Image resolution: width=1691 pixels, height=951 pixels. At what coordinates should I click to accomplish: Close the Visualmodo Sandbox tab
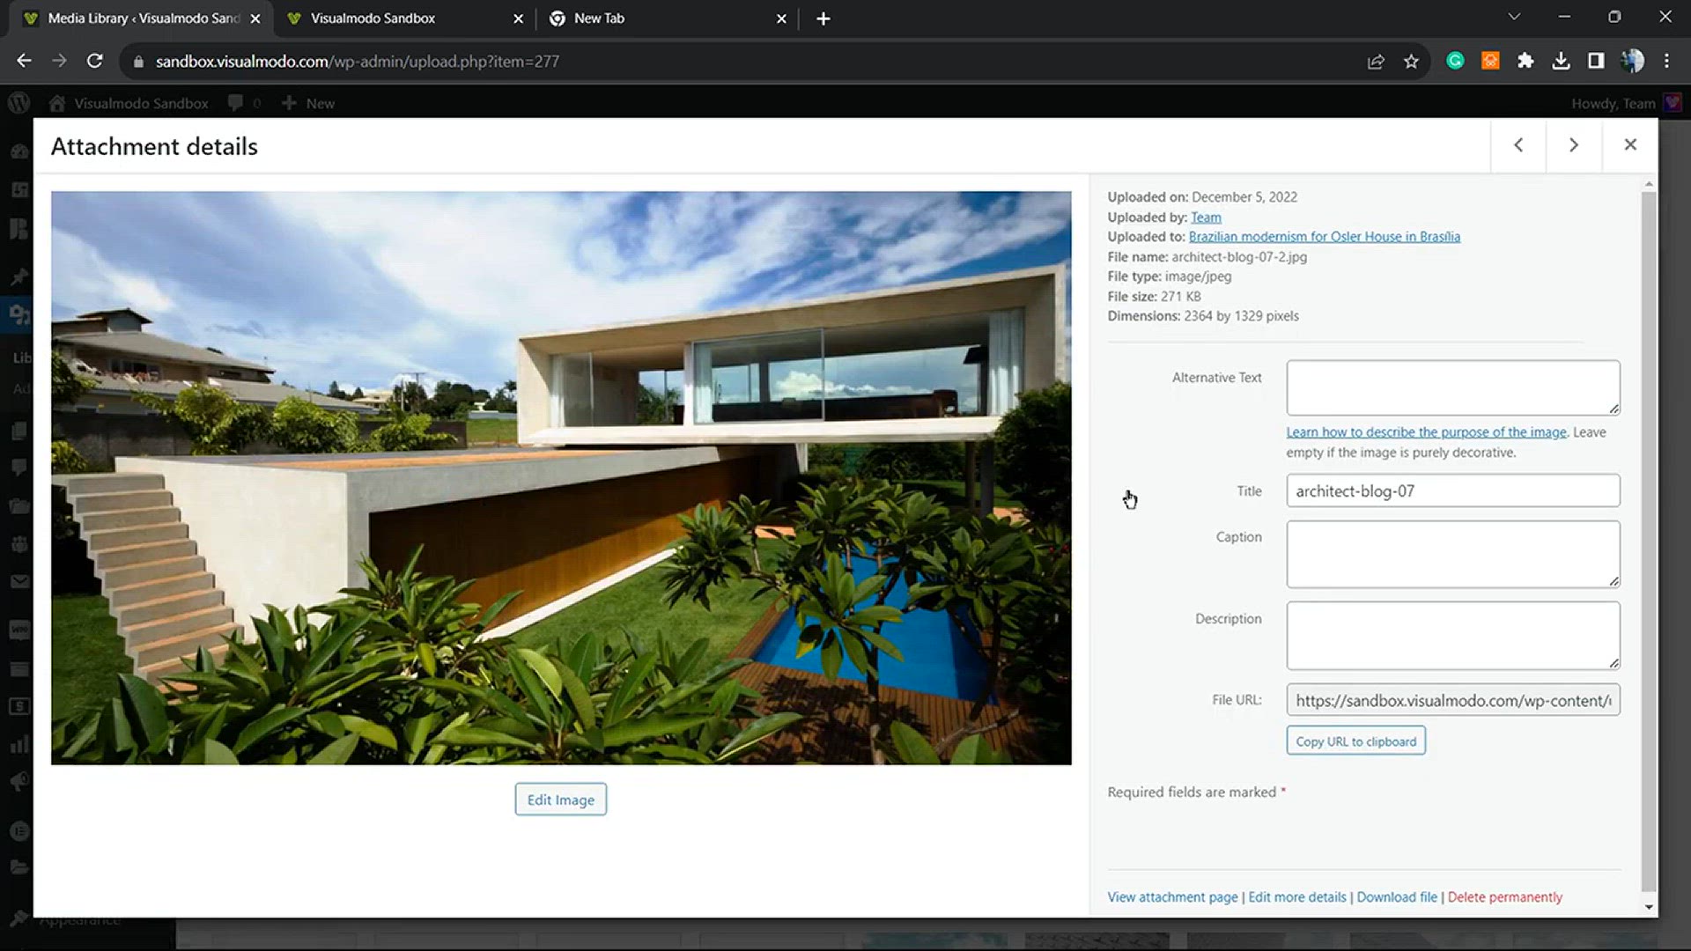[518, 18]
